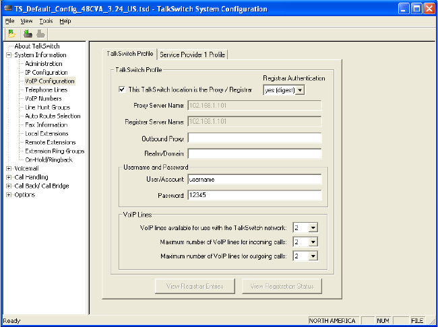The width and height of the screenshot is (438, 327).
Task: Select IP Configuration in the tree
Action: (x=46, y=73)
